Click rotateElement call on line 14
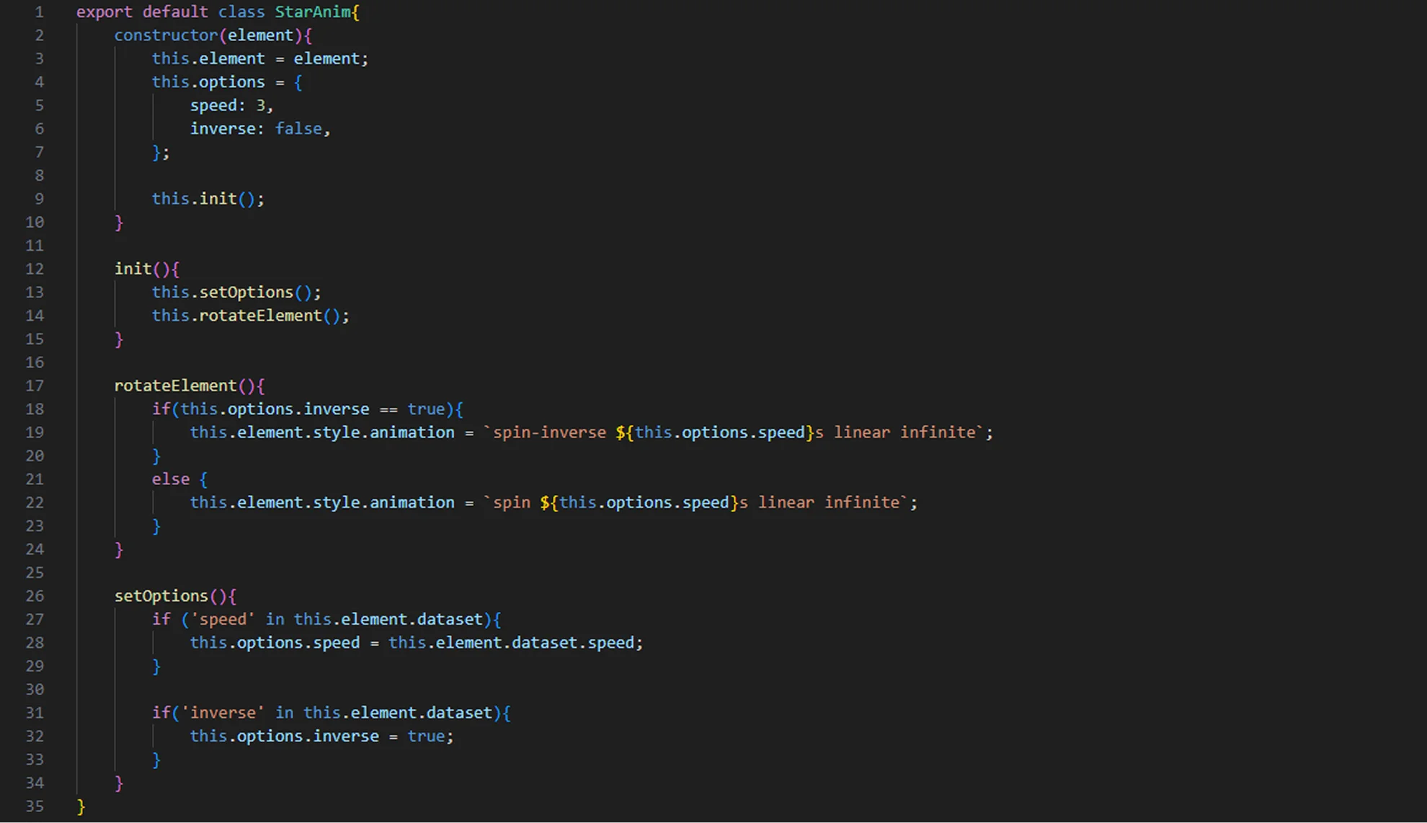Image resolution: width=1427 pixels, height=823 pixels. (260, 316)
